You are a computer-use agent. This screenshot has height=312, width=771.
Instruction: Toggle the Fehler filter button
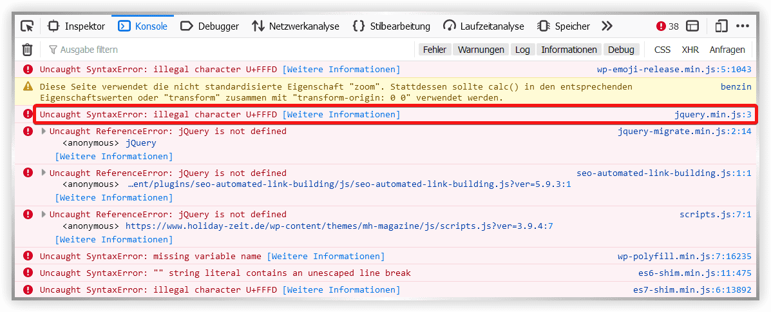435,50
